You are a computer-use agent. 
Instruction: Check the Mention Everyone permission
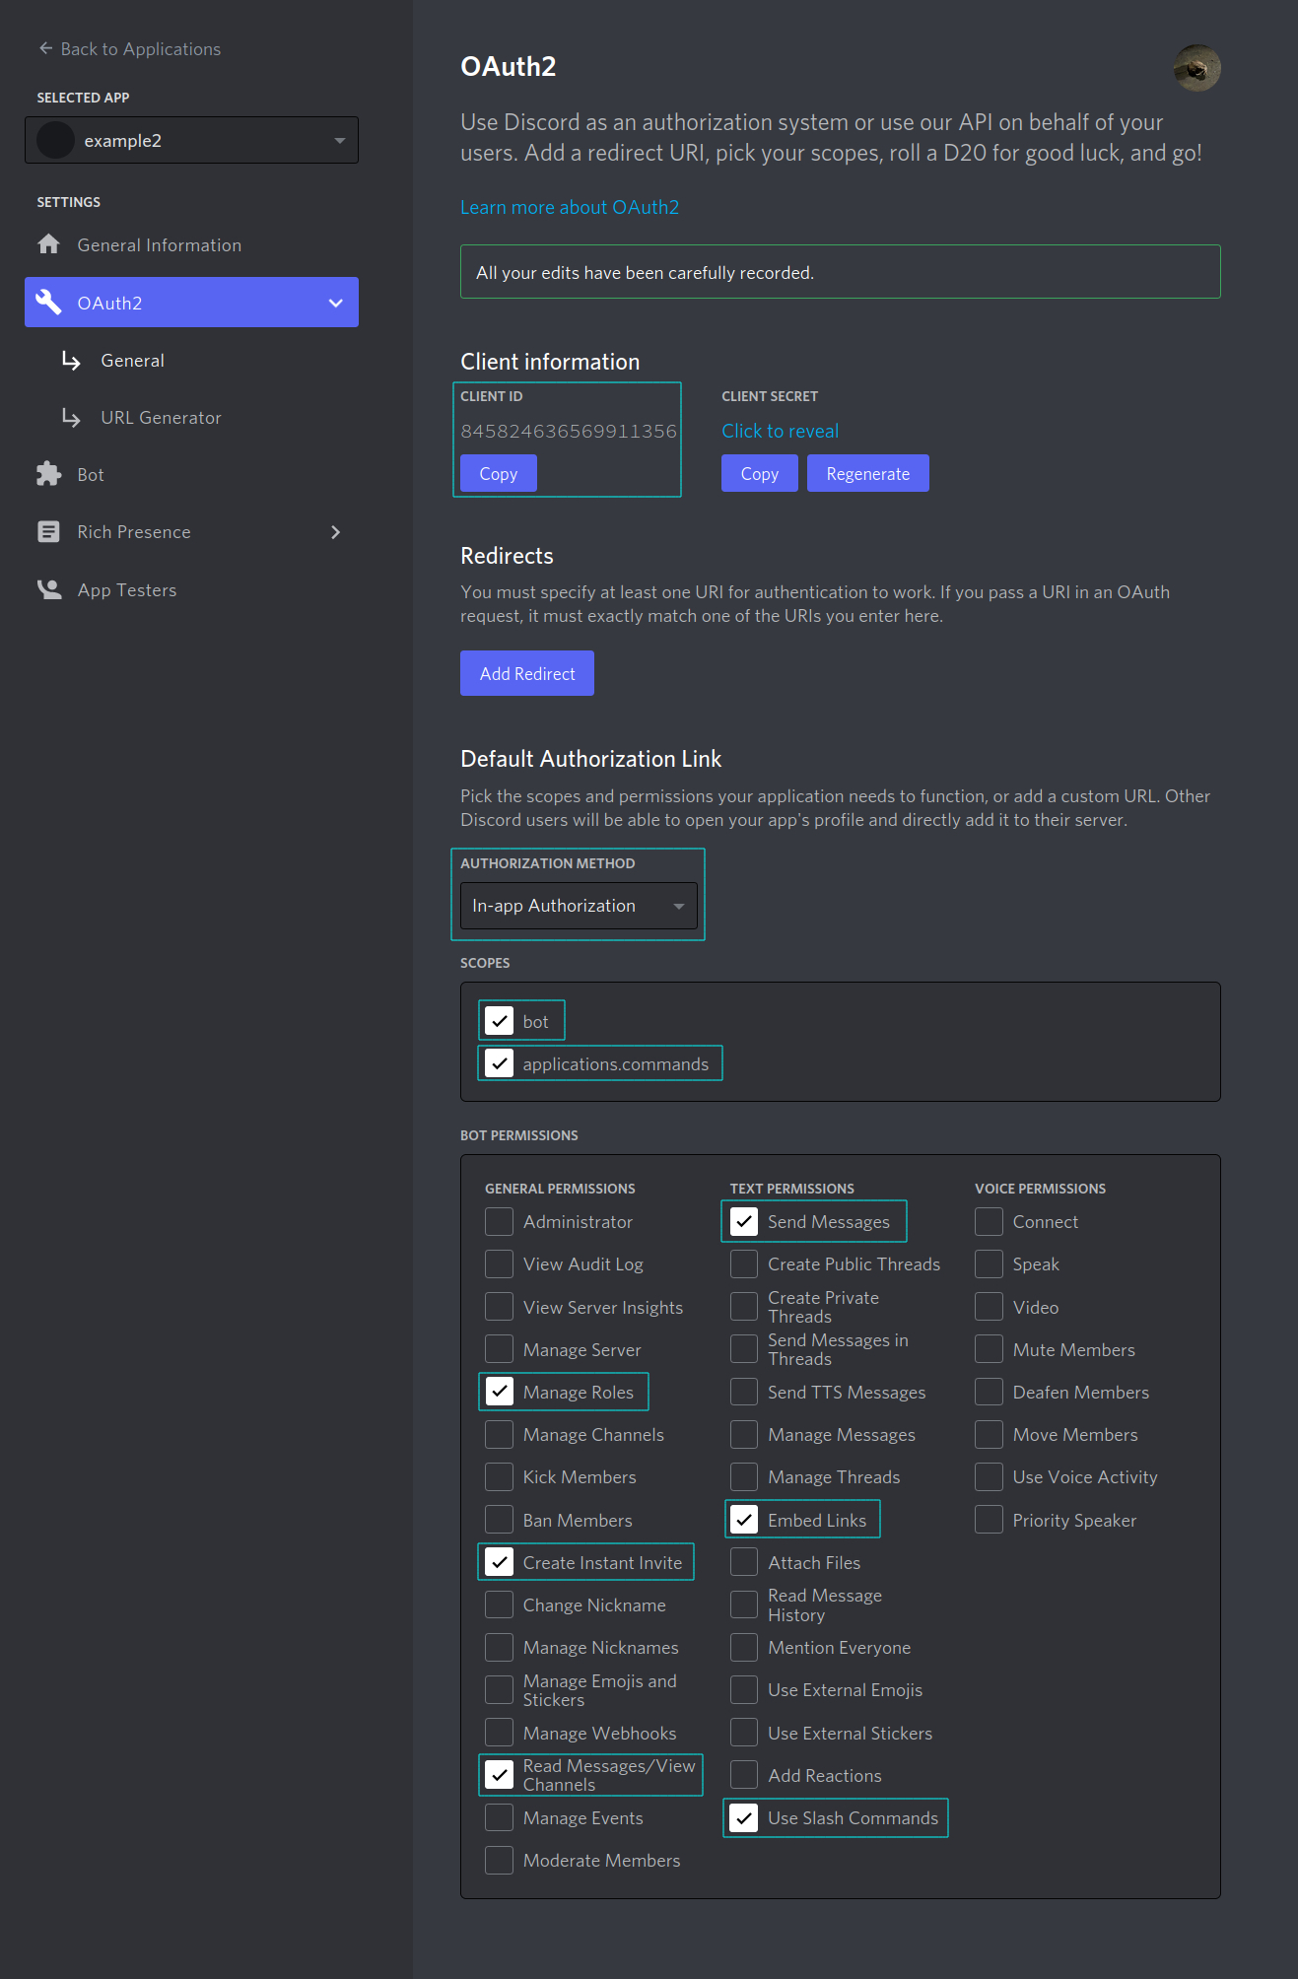[x=744, y=1647]
